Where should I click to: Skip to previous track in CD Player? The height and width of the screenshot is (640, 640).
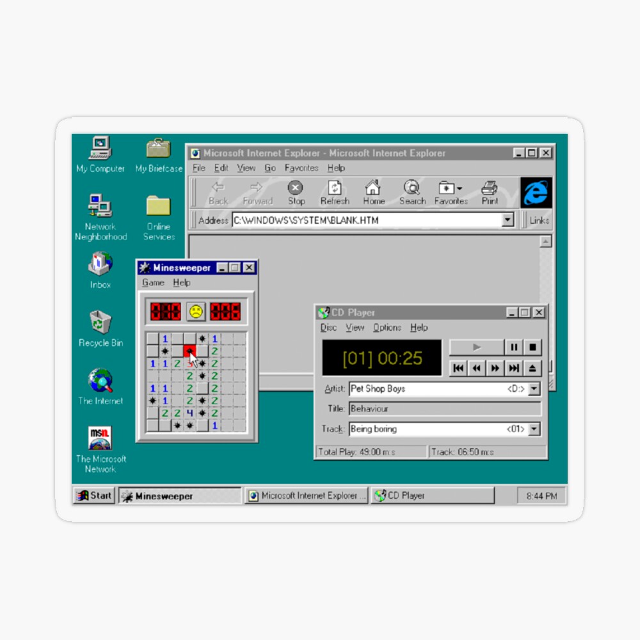click(458, 368)
